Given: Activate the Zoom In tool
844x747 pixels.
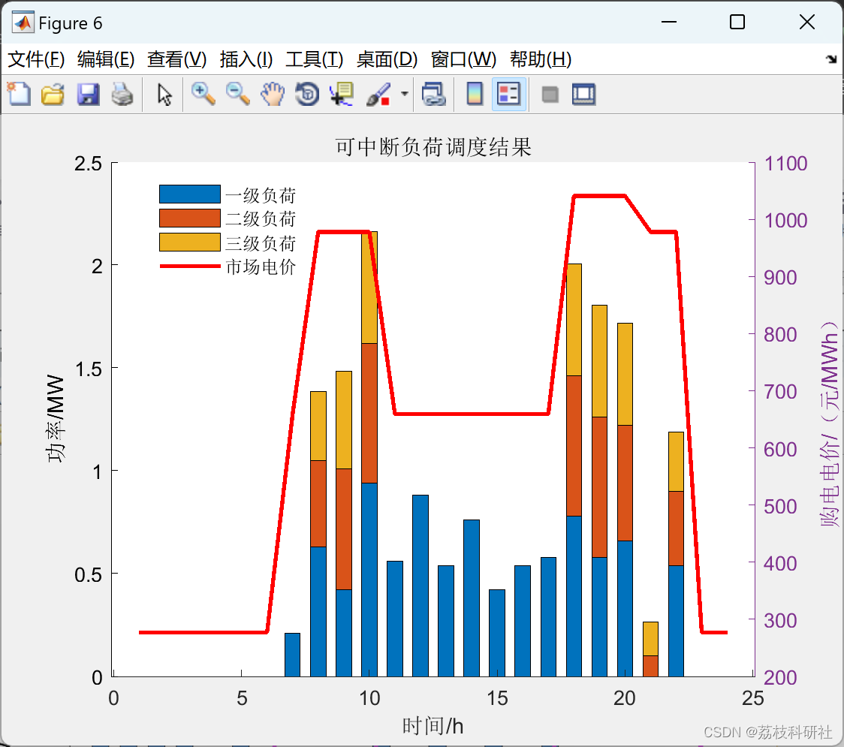Looking at the screenshot, I should coord(203,94).
